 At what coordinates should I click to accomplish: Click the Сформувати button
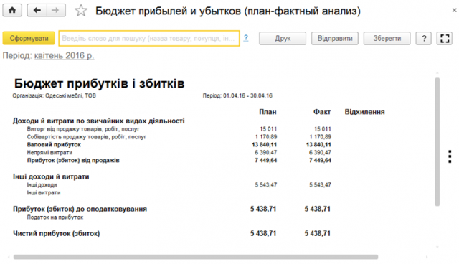pyautogui.click(x=29, y=38)
